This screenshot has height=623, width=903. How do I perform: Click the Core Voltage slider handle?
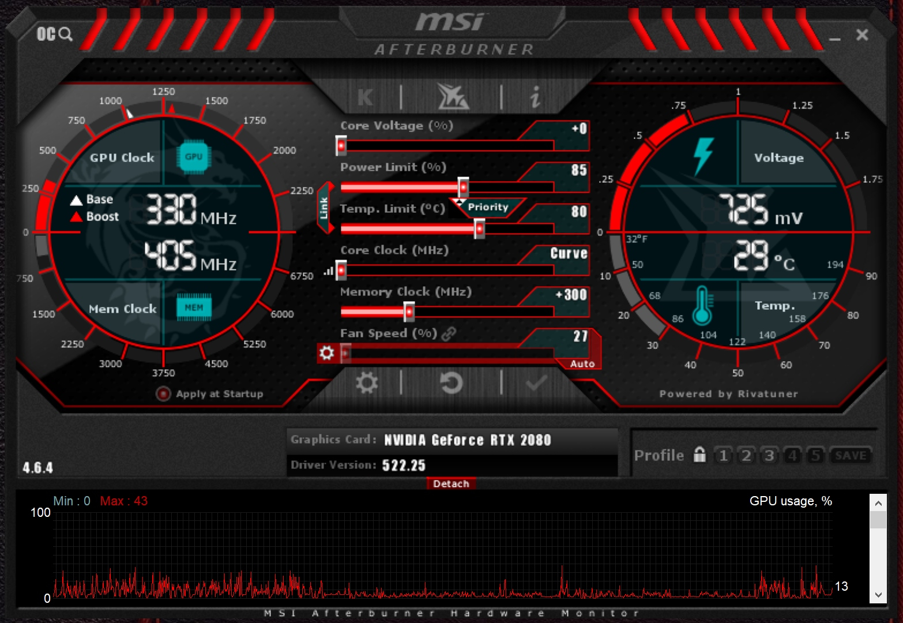(x=341, y=146)
